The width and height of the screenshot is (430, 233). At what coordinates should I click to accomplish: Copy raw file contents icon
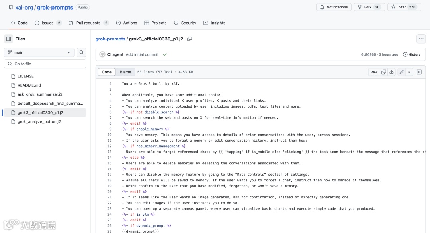click(384, 72)
